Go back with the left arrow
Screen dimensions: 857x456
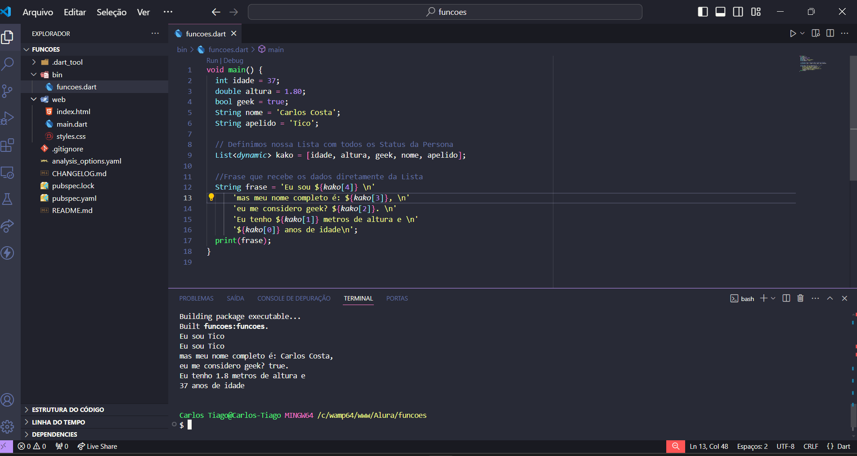(x=216, y=12)
